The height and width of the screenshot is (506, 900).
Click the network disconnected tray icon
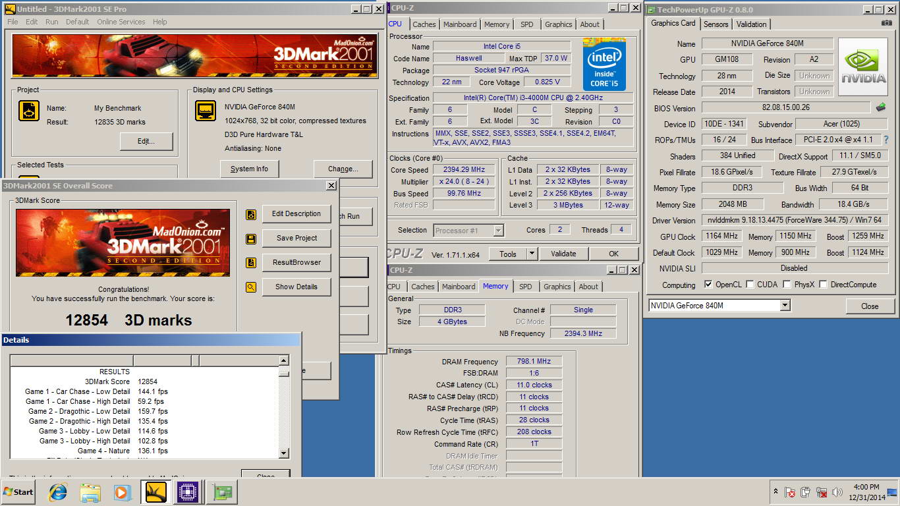tap(822, 492)
